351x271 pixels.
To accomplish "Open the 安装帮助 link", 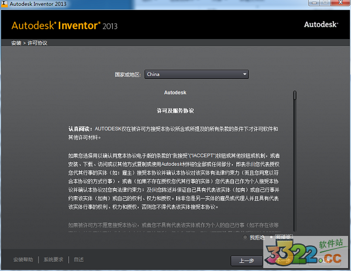I will click(x=23, y=259).
